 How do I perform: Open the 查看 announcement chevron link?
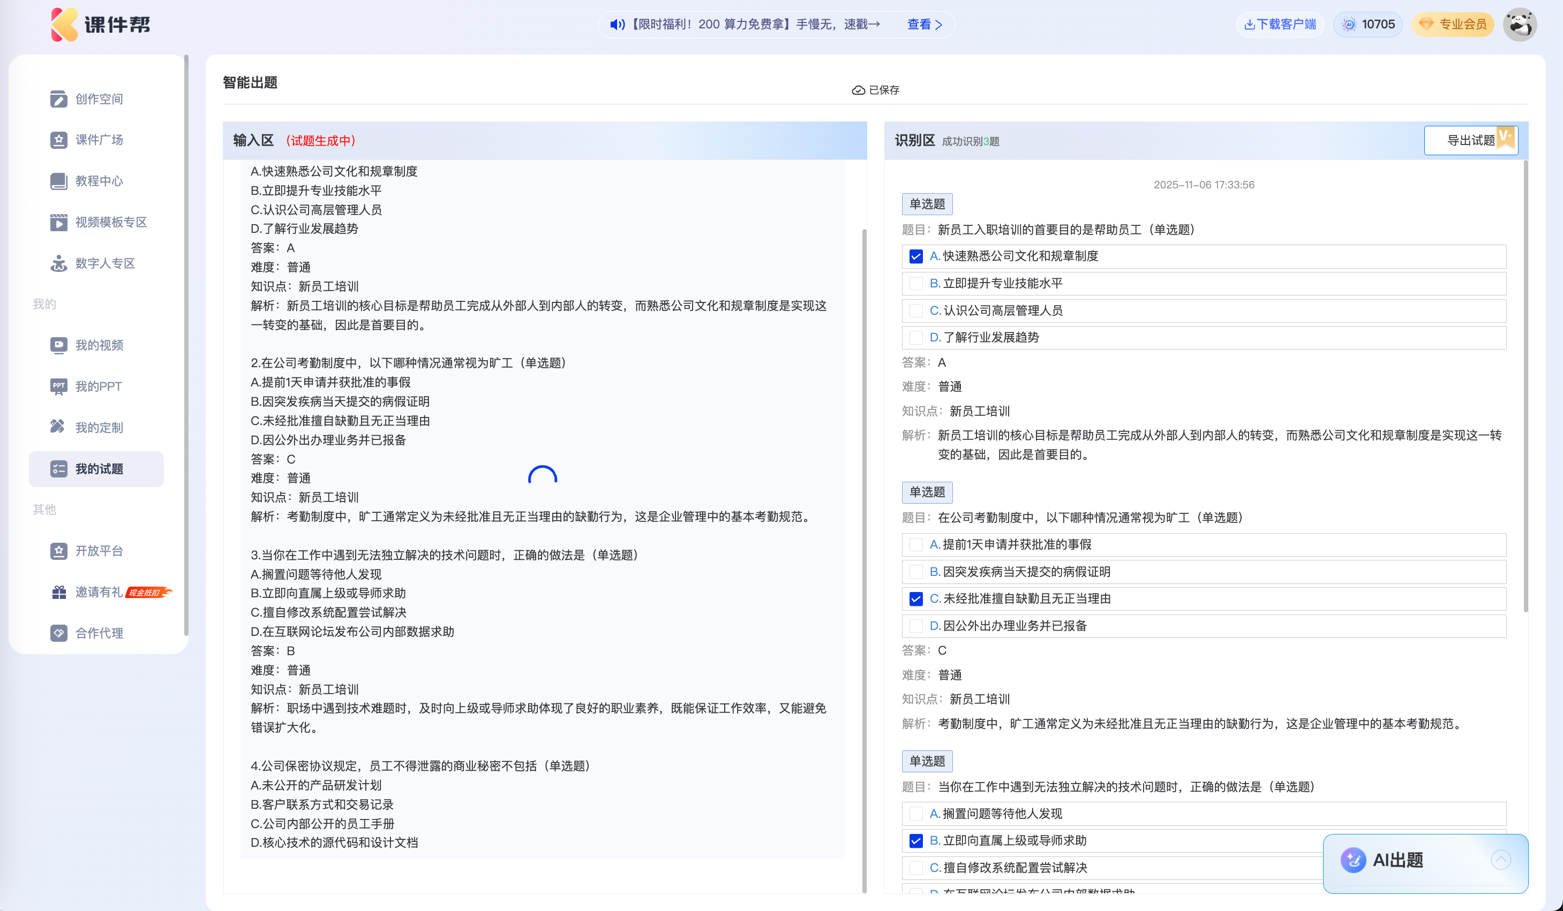[x=924, y=25]
